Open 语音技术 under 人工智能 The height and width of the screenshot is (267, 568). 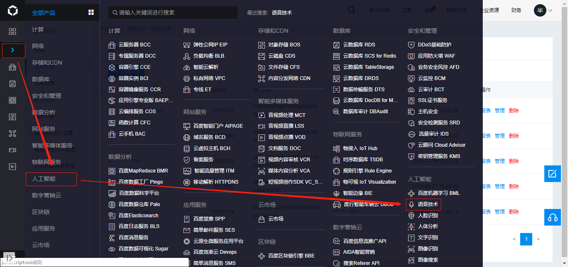(423, 204)
